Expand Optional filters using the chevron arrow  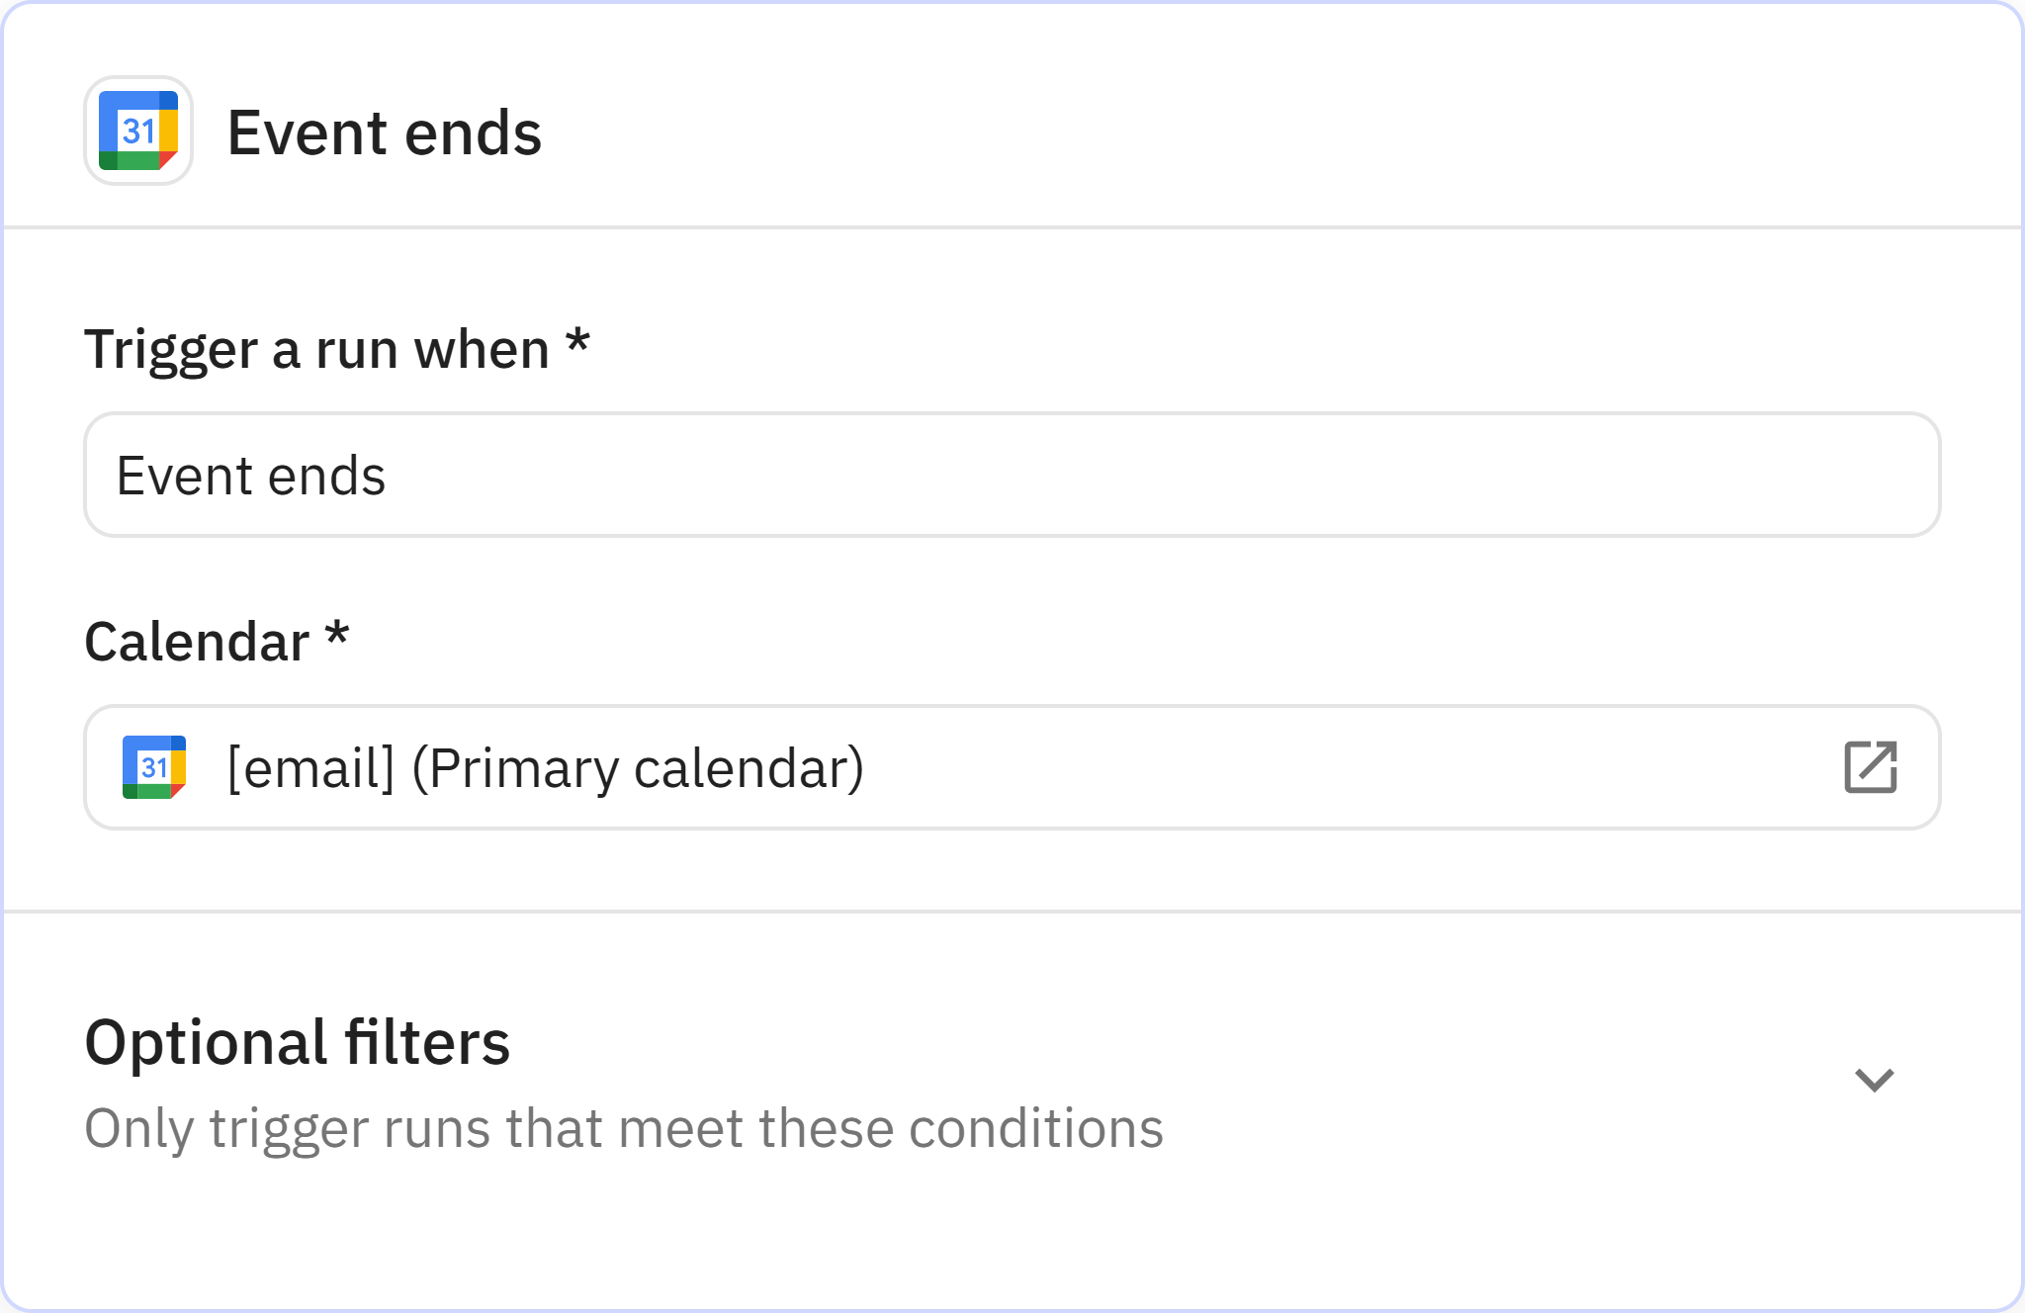coord(1874,1080)
